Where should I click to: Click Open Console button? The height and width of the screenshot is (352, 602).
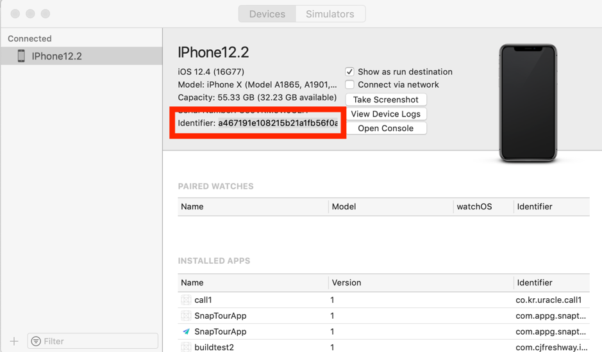click(x=386, y=129)
